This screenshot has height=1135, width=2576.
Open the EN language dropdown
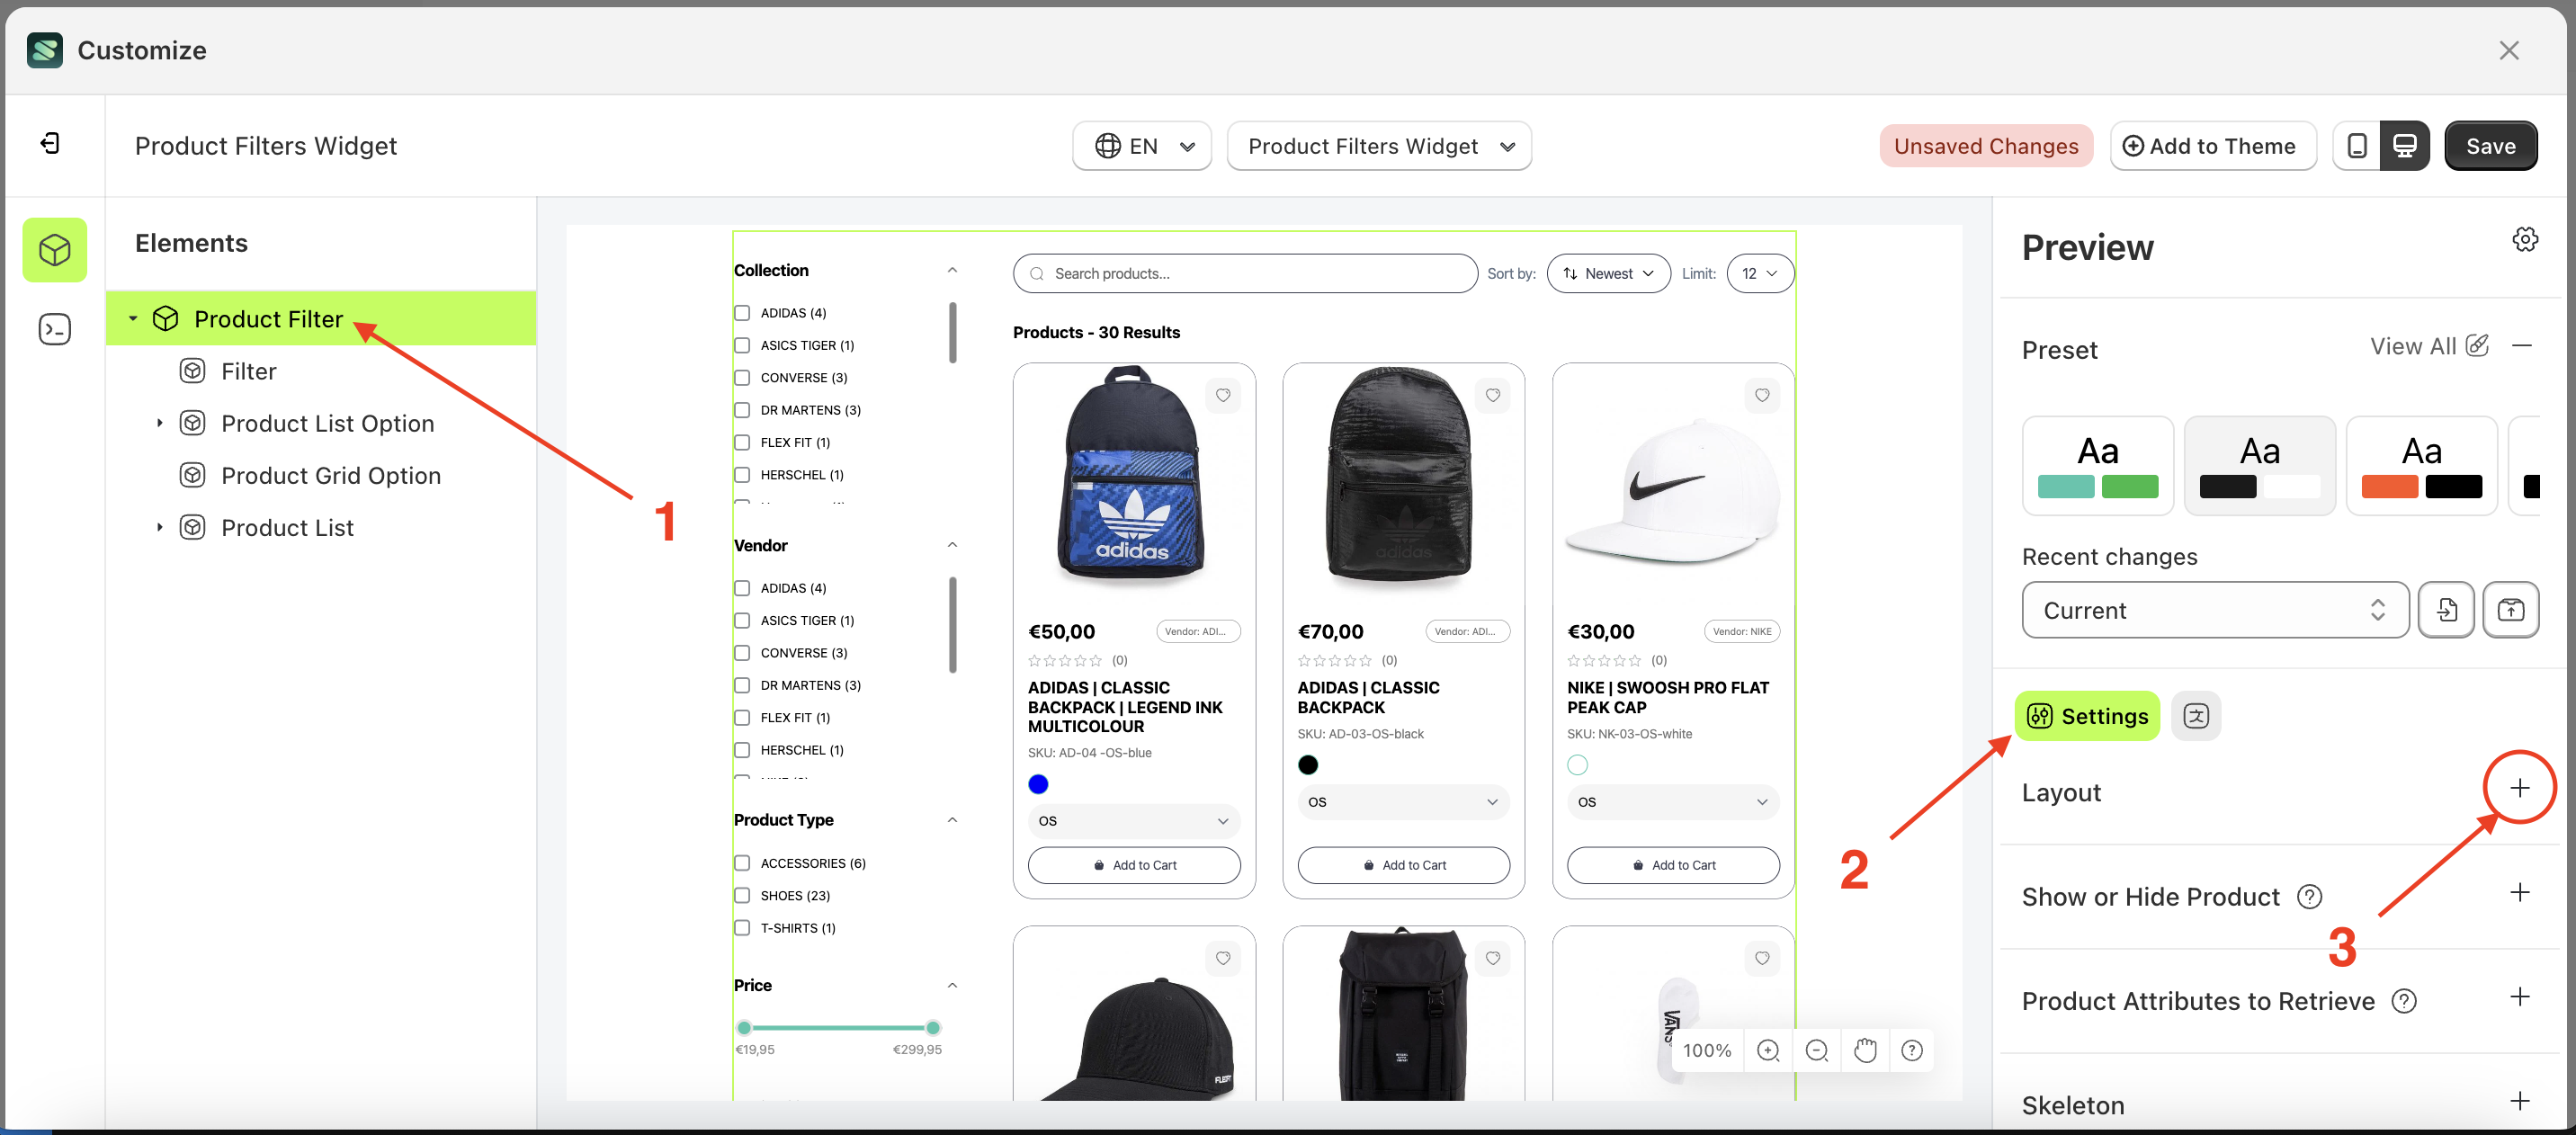(1141, 146)
